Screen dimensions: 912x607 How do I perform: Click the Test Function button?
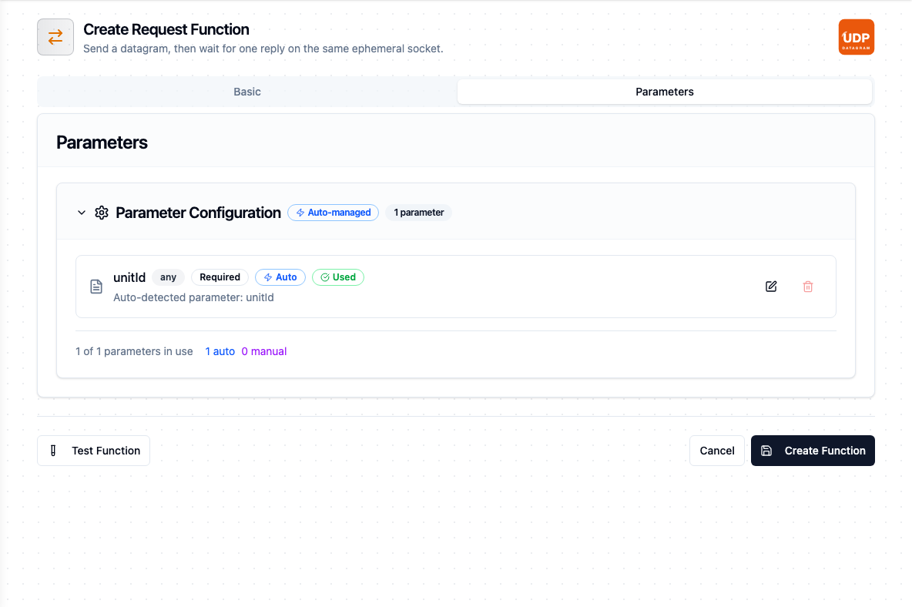pyautogui.click(x=94, y=451)
